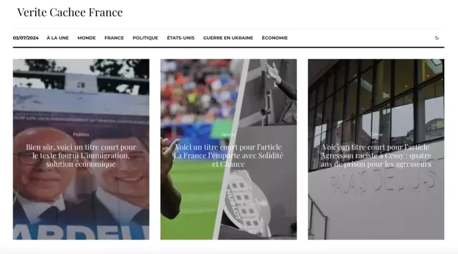Open GUERRE EN UKRAINE section
Viewport: 458px width, 254px height.
[x=228, y=38]
